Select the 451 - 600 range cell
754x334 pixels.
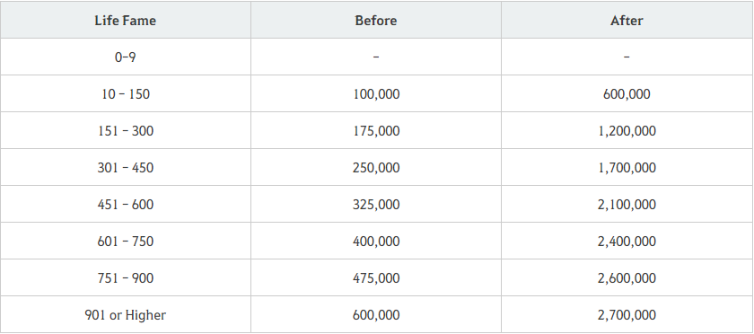[126, 204]
